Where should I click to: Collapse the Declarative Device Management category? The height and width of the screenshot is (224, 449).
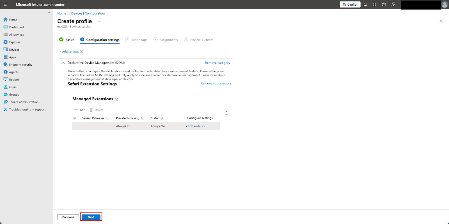[63, 63]
